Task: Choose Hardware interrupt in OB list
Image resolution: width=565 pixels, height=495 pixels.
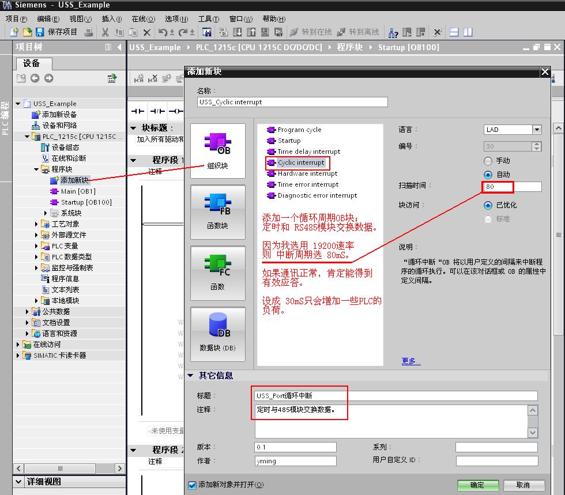Action: tap(307, 173)
